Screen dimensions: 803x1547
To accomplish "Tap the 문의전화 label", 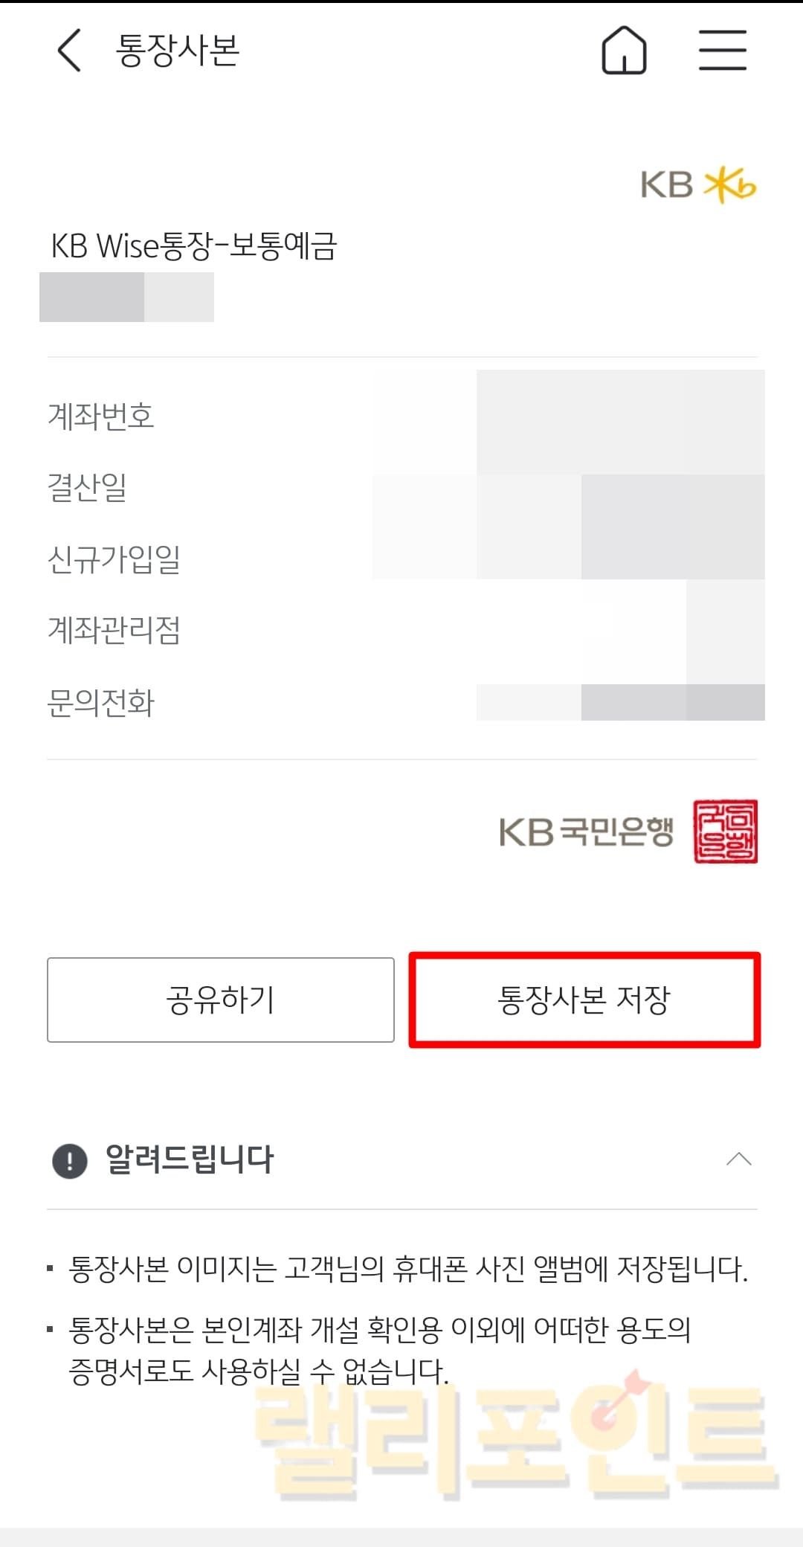I will point(101,703).
